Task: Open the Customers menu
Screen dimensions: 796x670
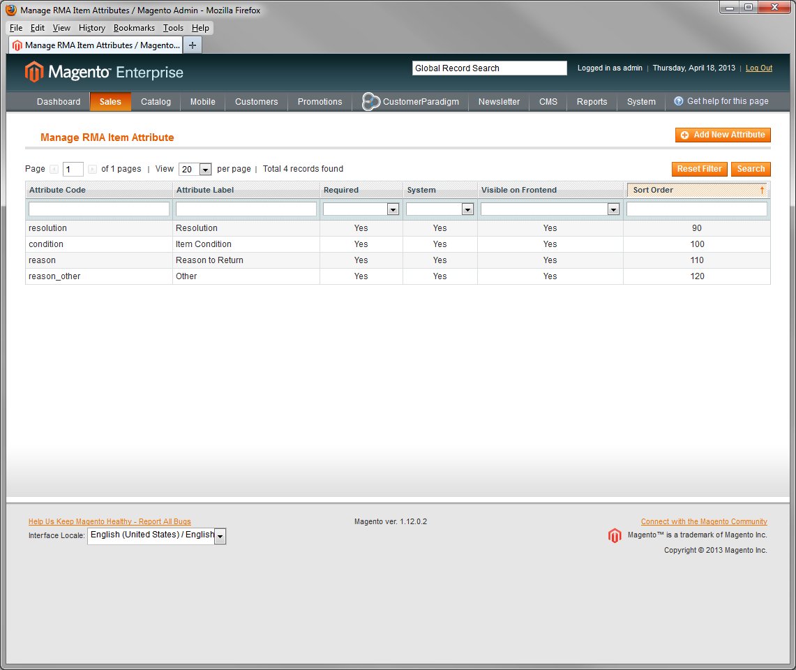Action: [x=256, y=102]
